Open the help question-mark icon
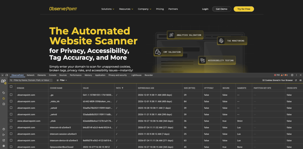Viewport: 303px width, 149px height. point(4,129)
